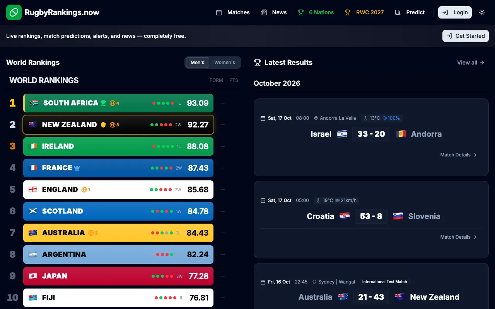495x309 pixels.
Task: Click the trophy icon beside Latest Results
Action: (x=258, y=63)
